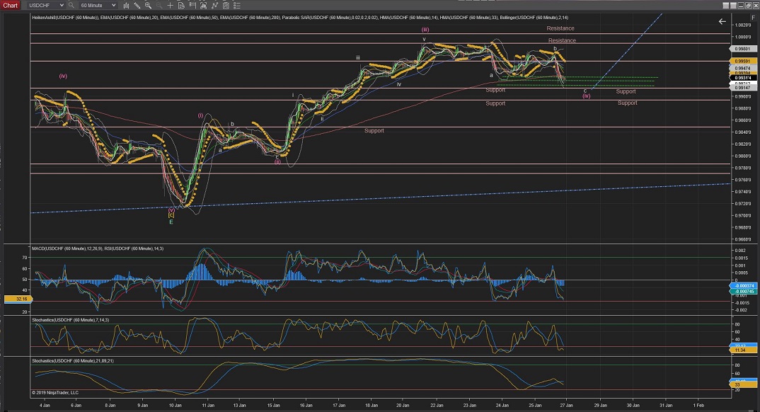Toggle the crosshair cursor tool

(x=170, y=5)
